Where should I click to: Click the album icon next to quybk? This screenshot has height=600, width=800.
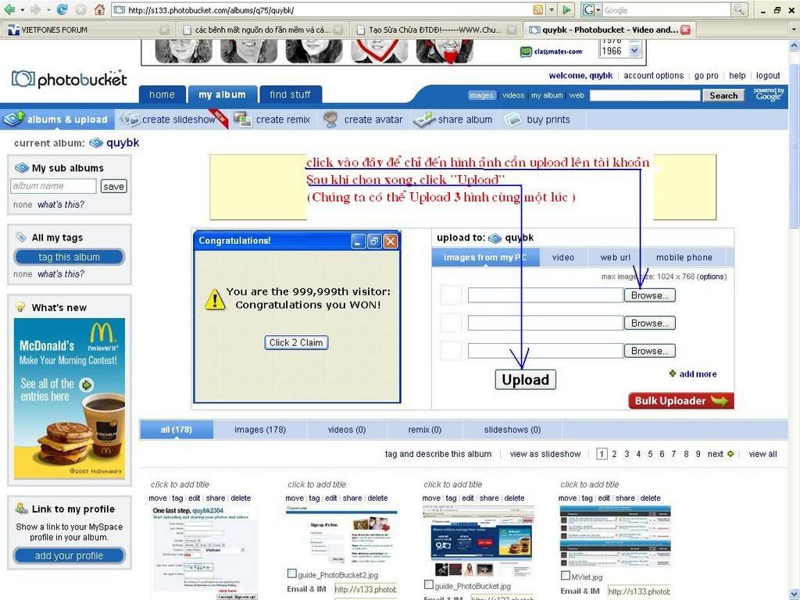96,144
